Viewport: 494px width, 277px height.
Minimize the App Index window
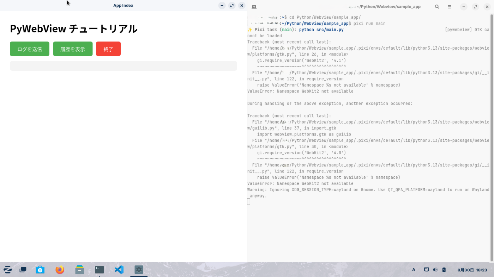(222, 5)
